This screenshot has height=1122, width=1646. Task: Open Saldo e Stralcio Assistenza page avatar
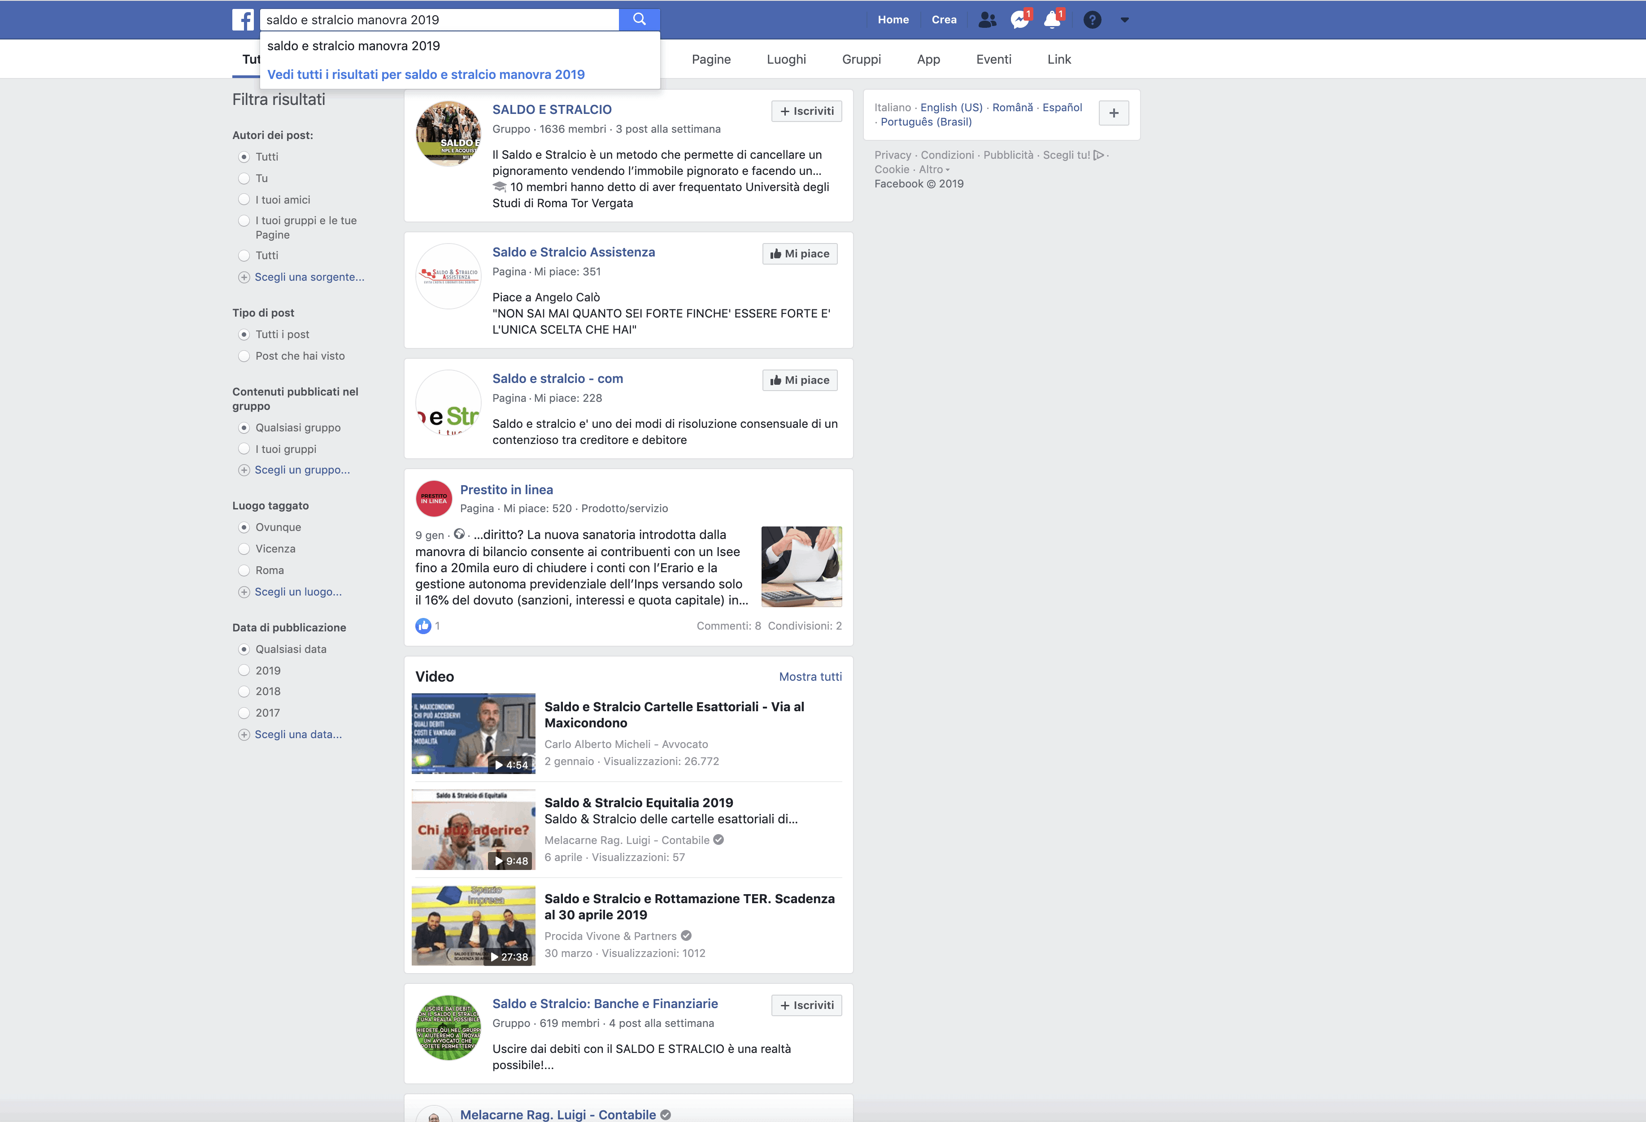click(449, 276)
